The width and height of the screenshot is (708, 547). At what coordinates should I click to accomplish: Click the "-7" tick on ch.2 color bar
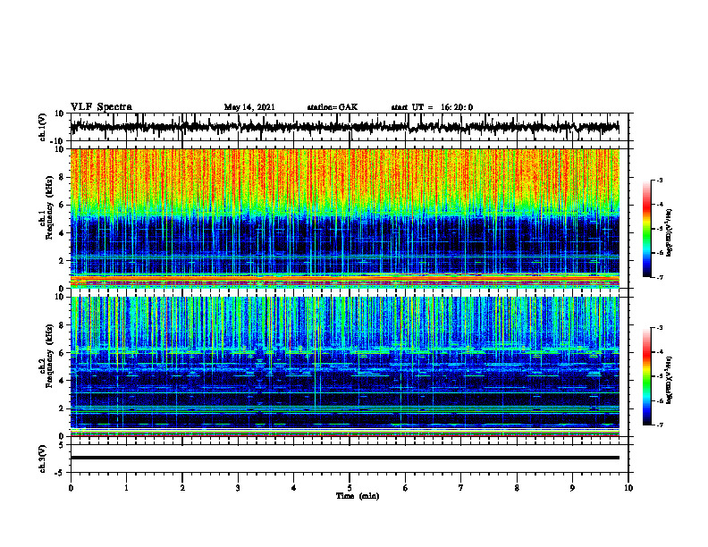pos(660,425)
